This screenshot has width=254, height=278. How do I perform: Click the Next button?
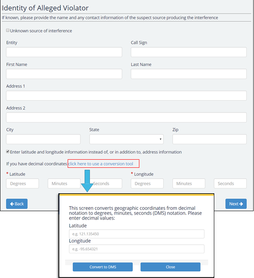(236, 203)
